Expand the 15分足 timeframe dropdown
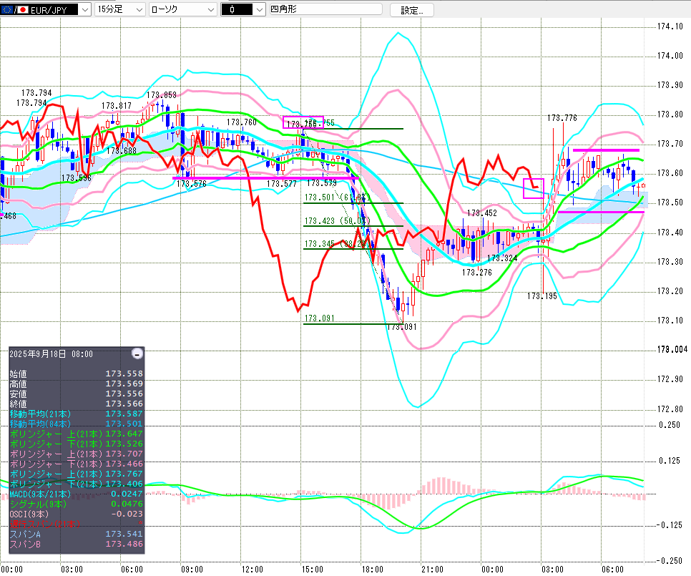The width and height of the screenshot is (691, 576). pyautogui.click(x=119, y=10)
